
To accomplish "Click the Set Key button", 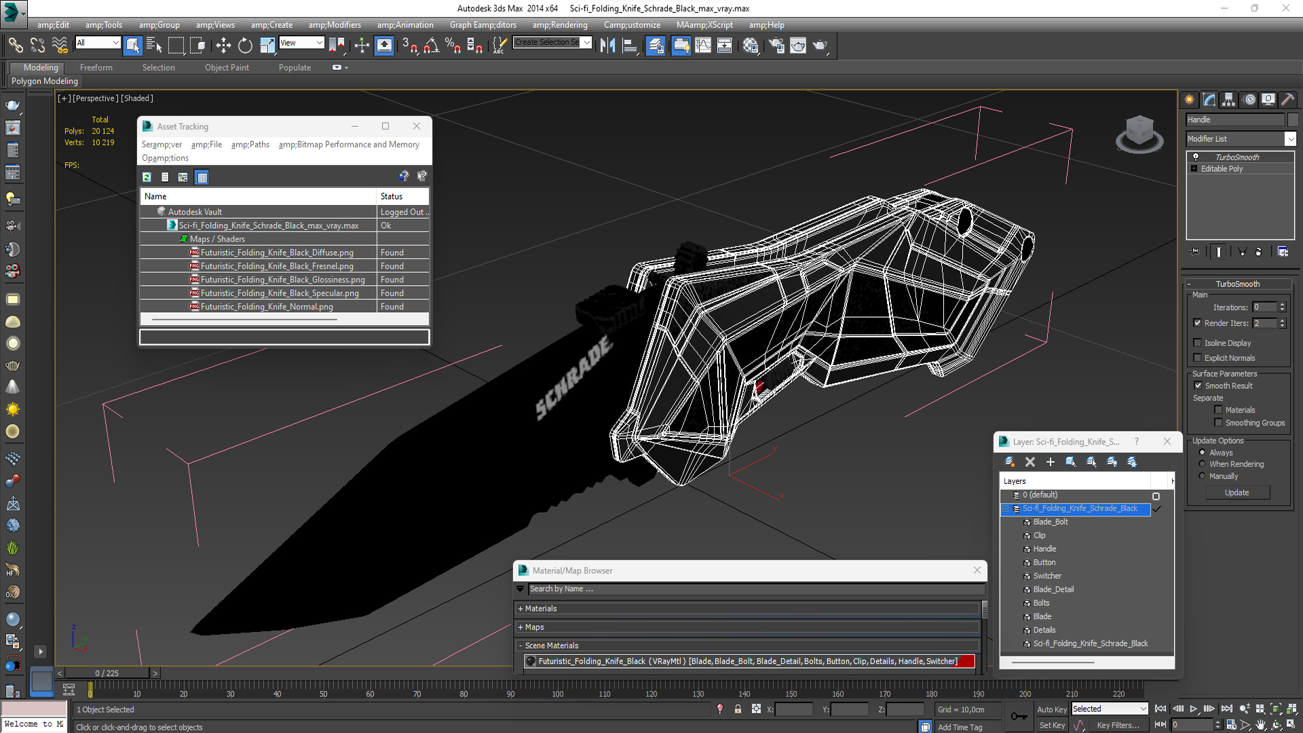I will (1052, 726).
